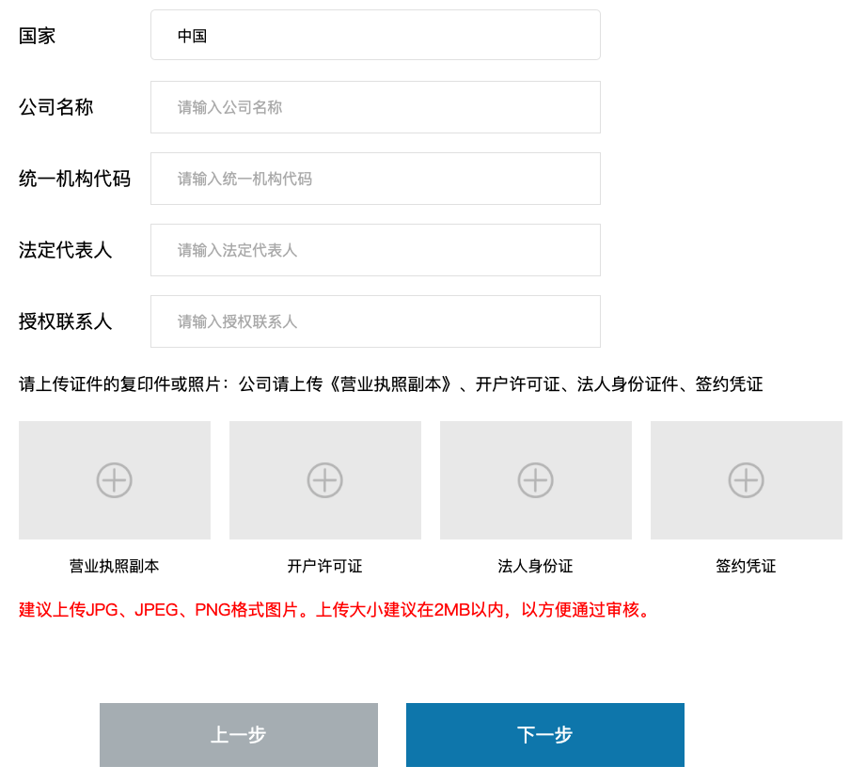This screenshot has width=866, height=782.
Task: Open the 国家 field showing 中国
Action: pos(375,36)
